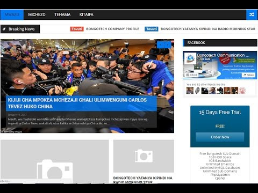Click the Facebook Liked button
The image size is (258, 193).
click(x=191, y=75)
